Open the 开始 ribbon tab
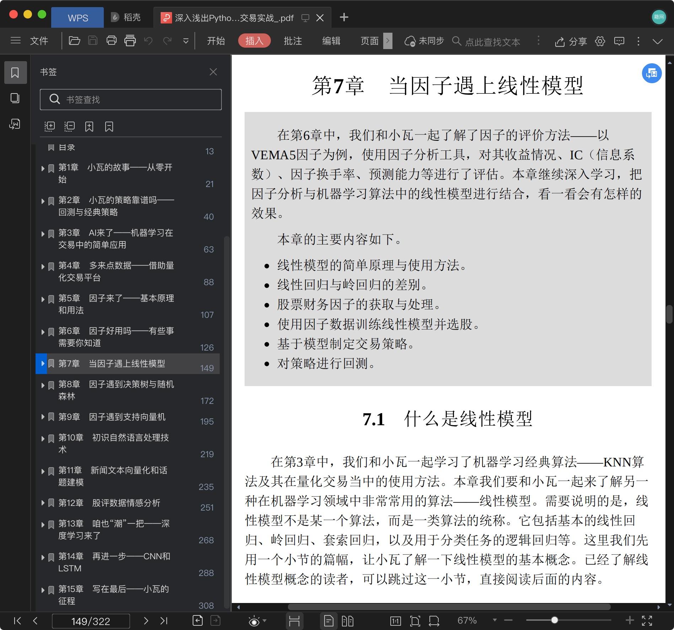 (x=216, y=41)
